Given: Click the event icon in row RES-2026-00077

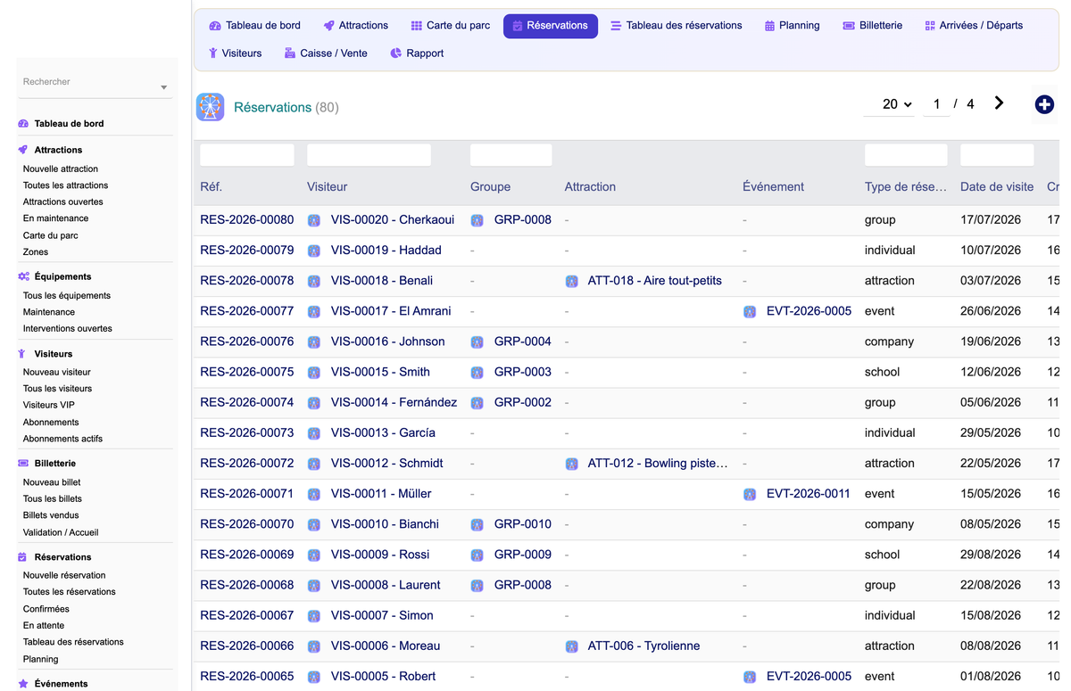Looking at the screenshot, I should coord(750,312).
